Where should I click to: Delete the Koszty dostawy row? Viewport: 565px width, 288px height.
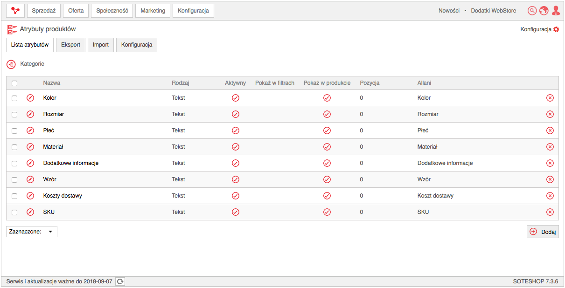coord(550,196)
